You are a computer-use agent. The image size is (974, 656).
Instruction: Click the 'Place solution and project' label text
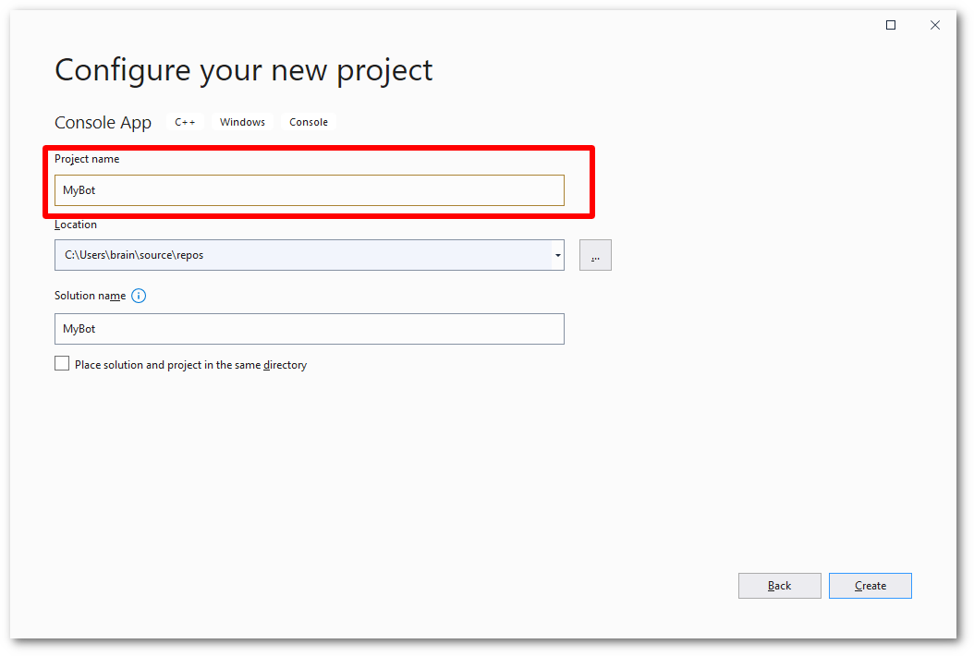[190, 365]
